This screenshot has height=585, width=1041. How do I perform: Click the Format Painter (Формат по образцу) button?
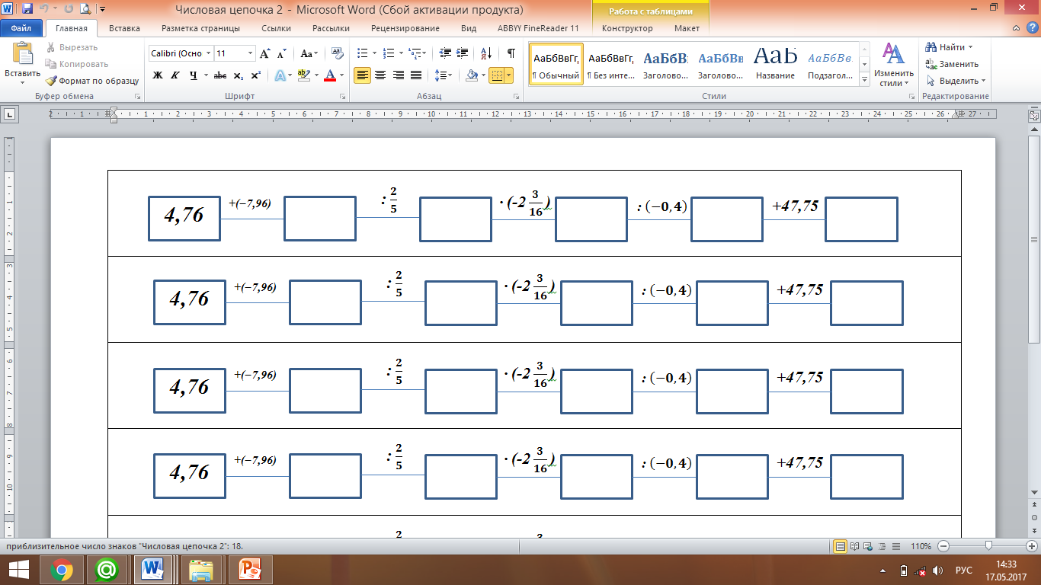(92, 81)
